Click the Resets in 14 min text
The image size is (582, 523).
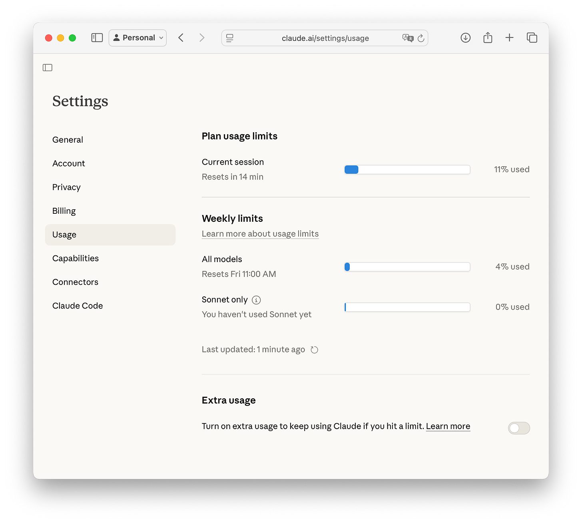233,177
